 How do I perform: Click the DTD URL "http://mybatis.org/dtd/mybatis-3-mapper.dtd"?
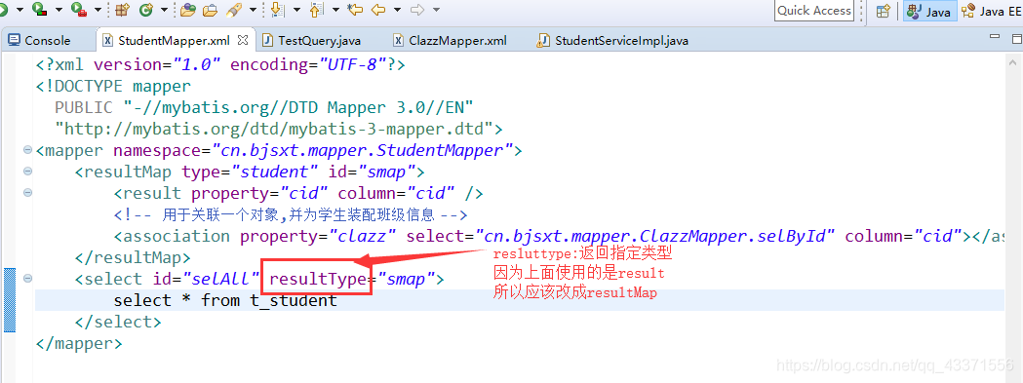(275, 130)
